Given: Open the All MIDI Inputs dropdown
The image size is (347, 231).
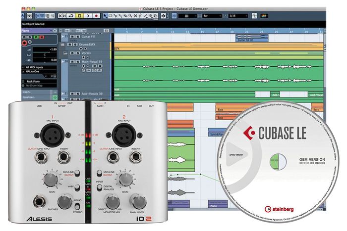Looking at the screenshot, I should pos(39,67).
